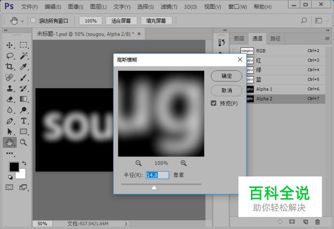This screenshot has width=334, height=229.
Task: Open Hand tool preset dropdown
Action: [x=22, y=21]
